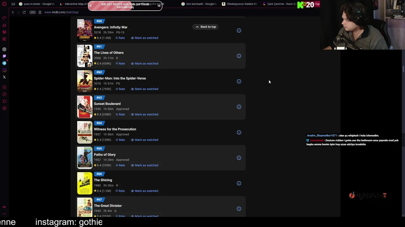Image resolution: width=405 pixels, height=227 pixels.
Task: Rate Sunset Boulevard
Action: click(120, 114)
